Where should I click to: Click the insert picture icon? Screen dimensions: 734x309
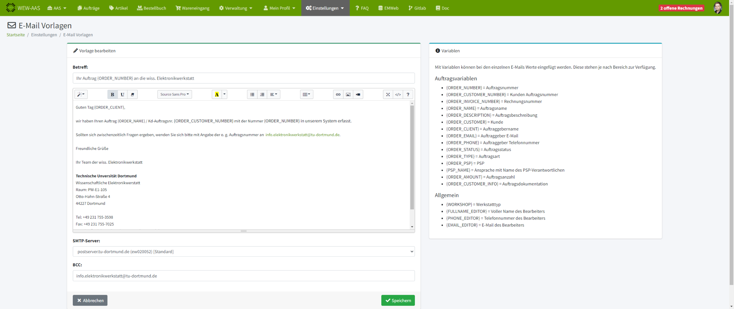(348, 94)
